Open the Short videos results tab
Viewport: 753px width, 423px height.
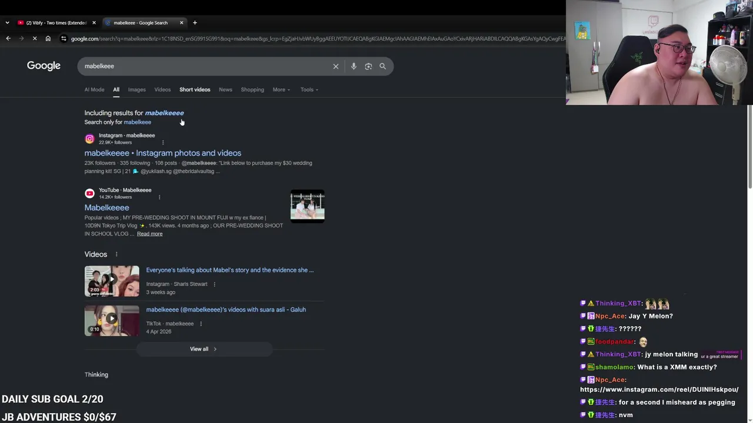click(x=195, y=90)
